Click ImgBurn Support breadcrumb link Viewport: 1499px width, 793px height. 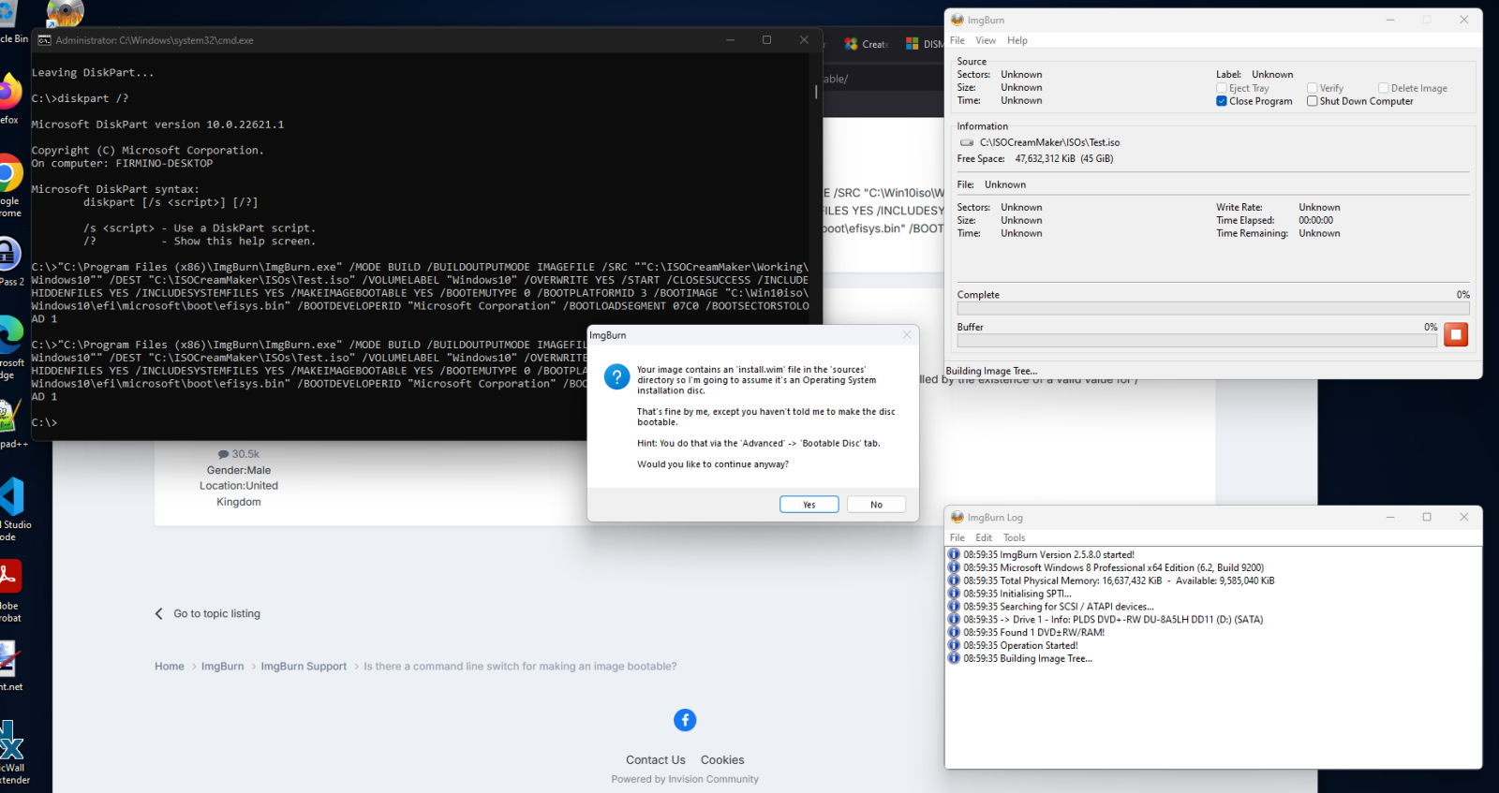(x=304, y=667)
